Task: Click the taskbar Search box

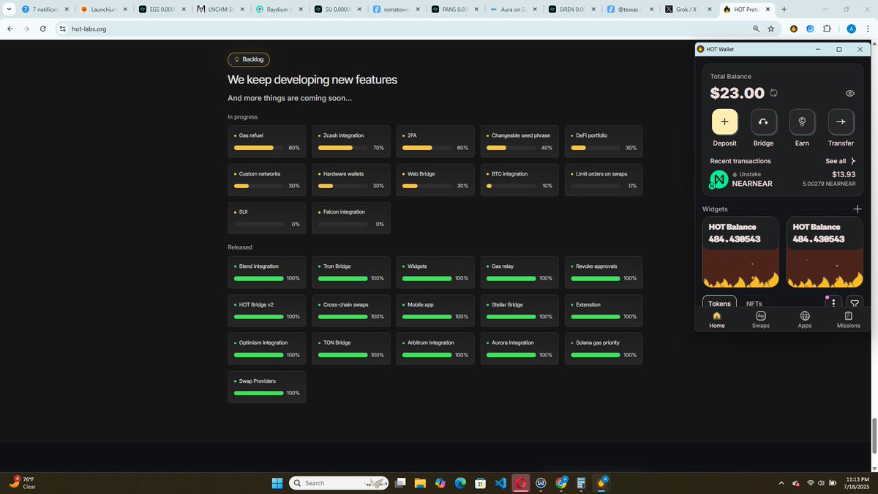Action: point(339,483)
